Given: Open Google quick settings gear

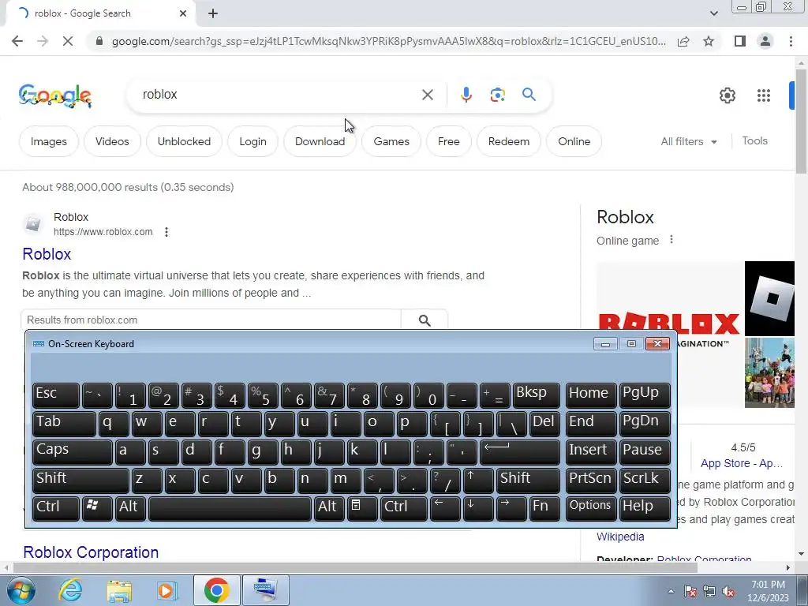Looking at the screenshot, I should (x=727, y=95).
